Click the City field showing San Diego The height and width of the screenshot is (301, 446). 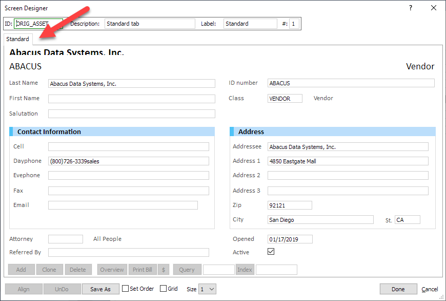pos(320,220)
